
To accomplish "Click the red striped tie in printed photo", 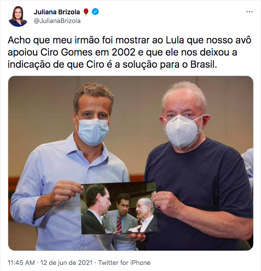I will tap(119, 225).
